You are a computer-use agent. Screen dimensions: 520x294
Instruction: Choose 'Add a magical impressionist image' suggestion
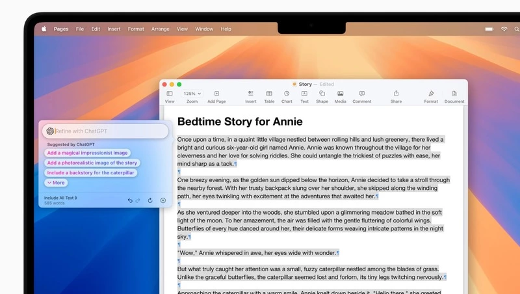click(x=87, y=153)
